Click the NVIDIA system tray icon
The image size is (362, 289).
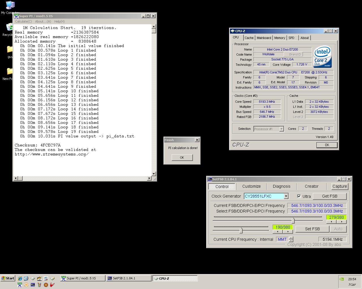[x=342, y=279]
